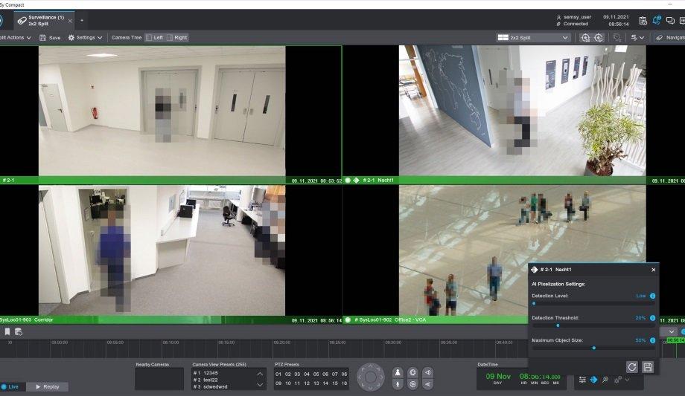
Task: Click the PTZ person head icon
Action: pos(398,372)
